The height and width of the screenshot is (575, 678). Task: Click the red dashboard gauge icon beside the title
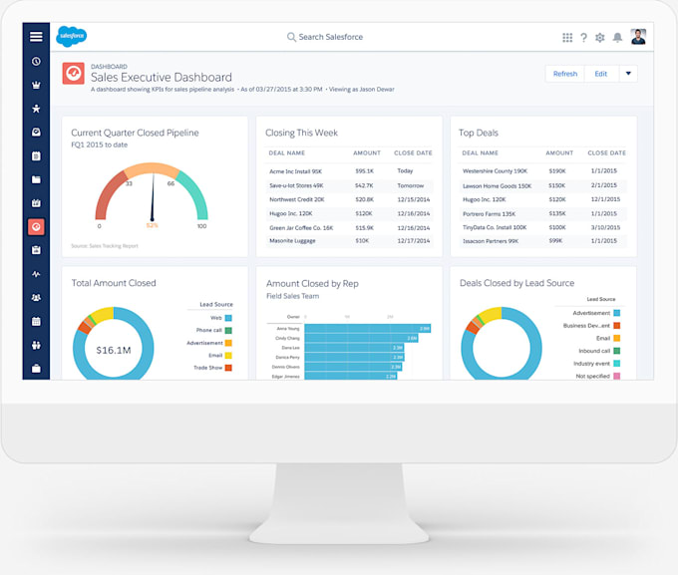tap(73, 73)
